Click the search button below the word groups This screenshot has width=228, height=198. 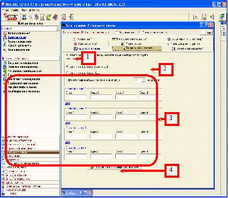[114, 167]
